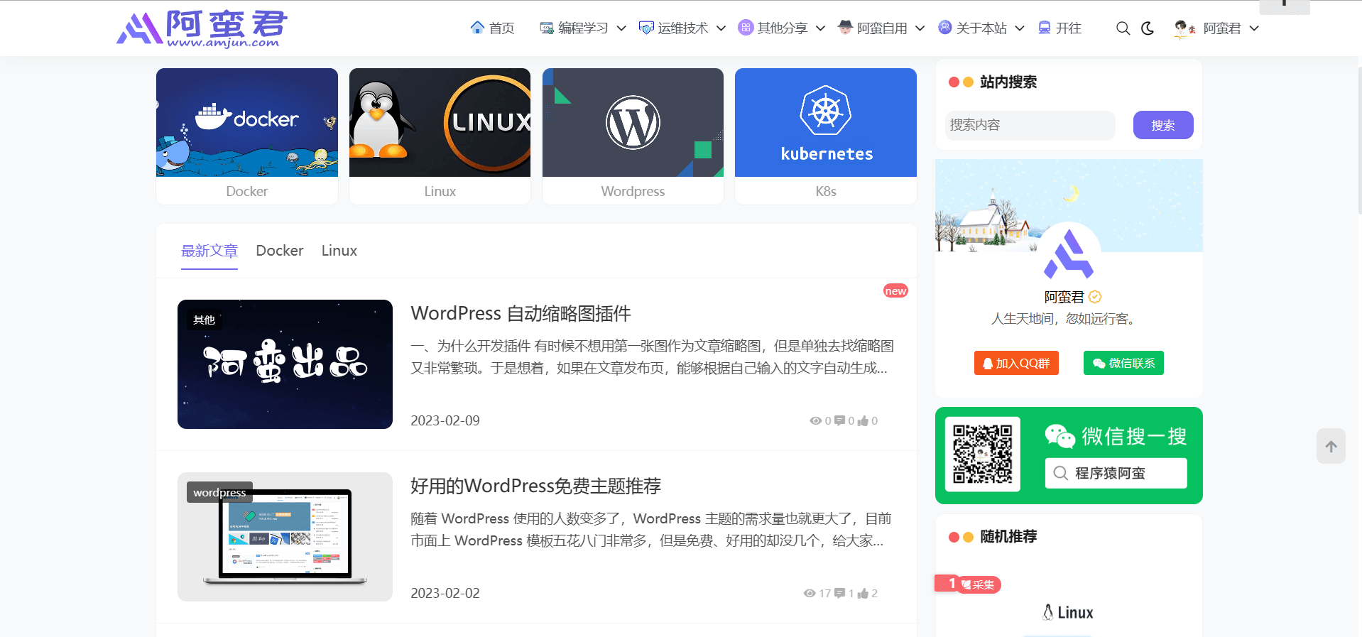Click the views eye icon on 2023-02-09 article

[x=815, y=421]
